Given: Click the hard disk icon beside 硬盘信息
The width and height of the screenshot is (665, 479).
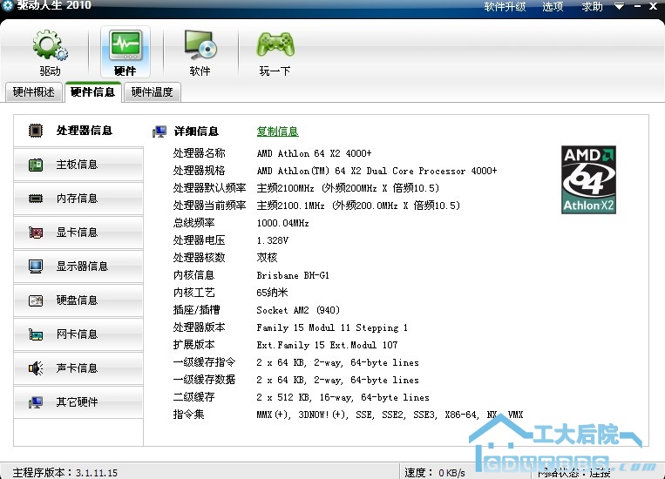Looking at the screenshot, I should 36,300.
